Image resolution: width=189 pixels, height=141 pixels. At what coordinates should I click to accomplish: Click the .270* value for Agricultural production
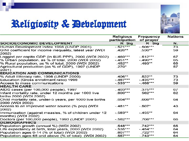pyautogui.click(x=122, y=67)
